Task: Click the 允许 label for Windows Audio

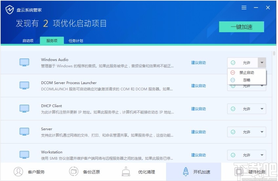Action: [x=246, y=63]
